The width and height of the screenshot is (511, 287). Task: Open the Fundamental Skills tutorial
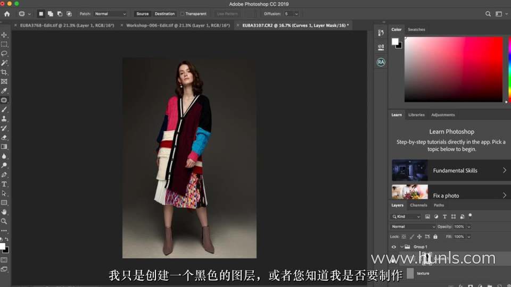451,171
